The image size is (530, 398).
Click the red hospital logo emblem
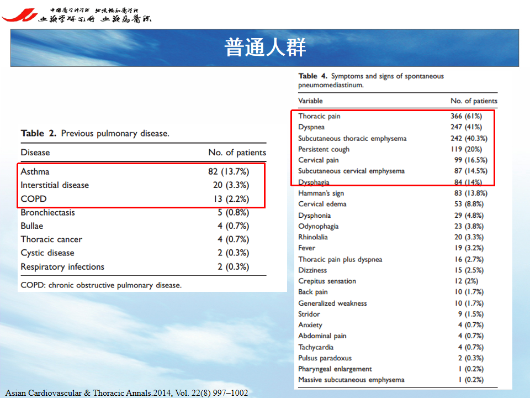(x=20, y=14)
